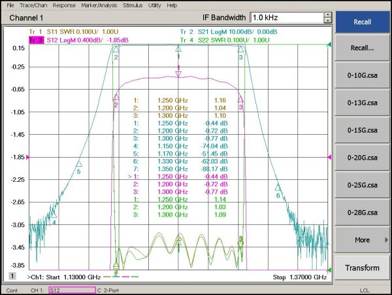
Task: Click magenta S12 marker 2 triangle
Action: click(116, 97)
